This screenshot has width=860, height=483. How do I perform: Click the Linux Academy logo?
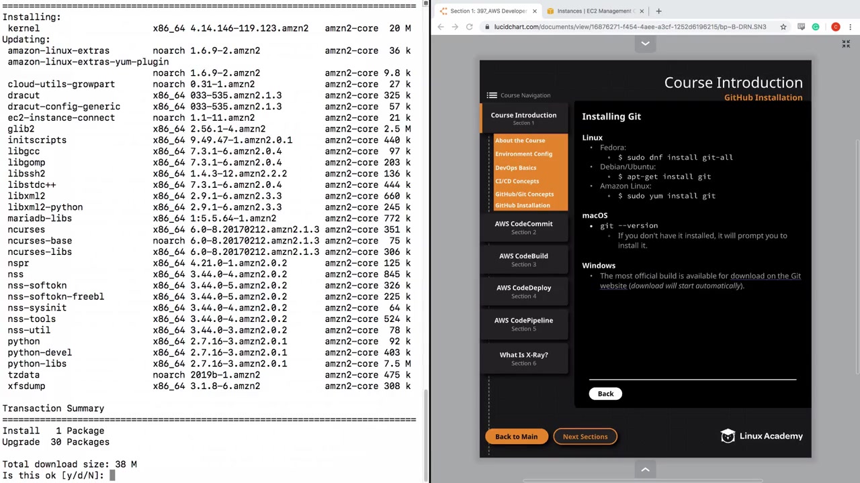761,436
